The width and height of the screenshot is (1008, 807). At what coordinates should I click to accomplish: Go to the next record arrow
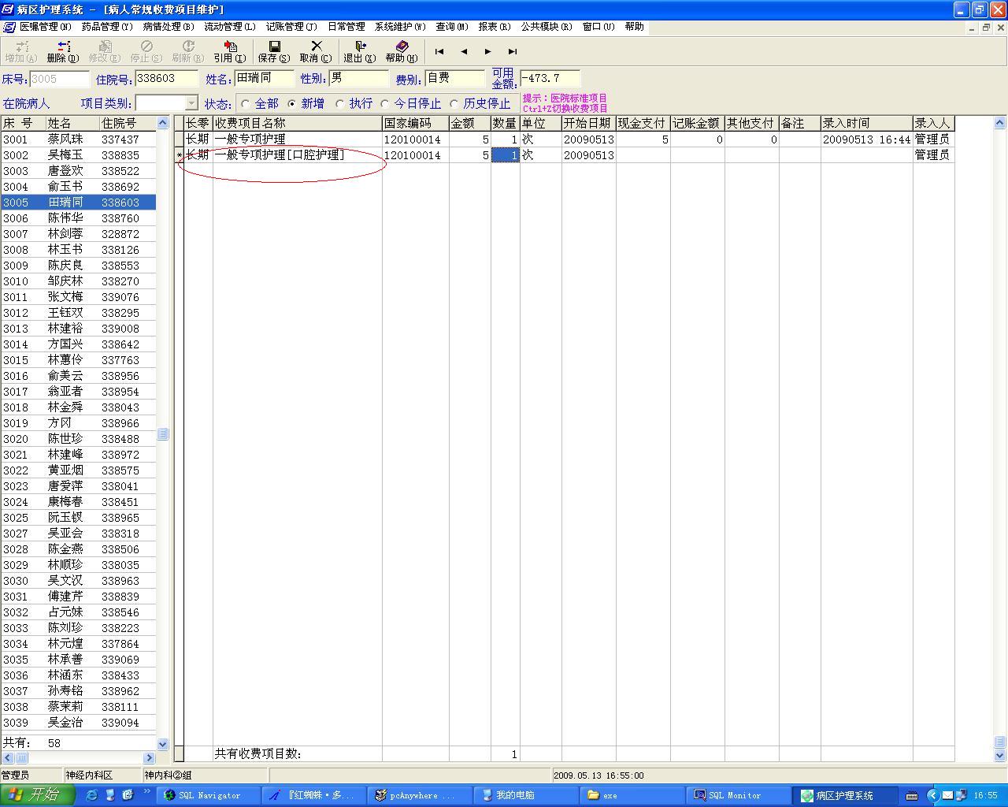coord(488,52)
